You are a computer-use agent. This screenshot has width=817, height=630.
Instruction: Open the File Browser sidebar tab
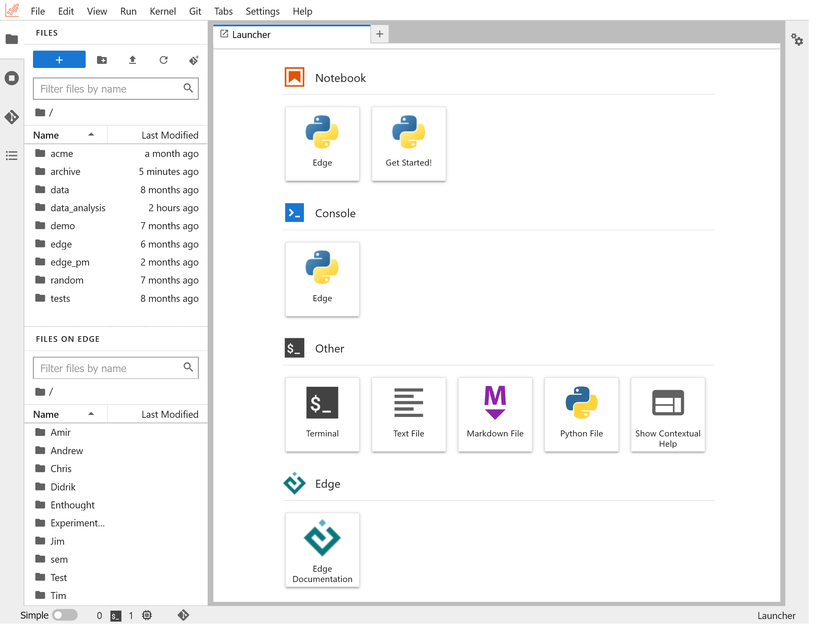click(x=12, y=39)
